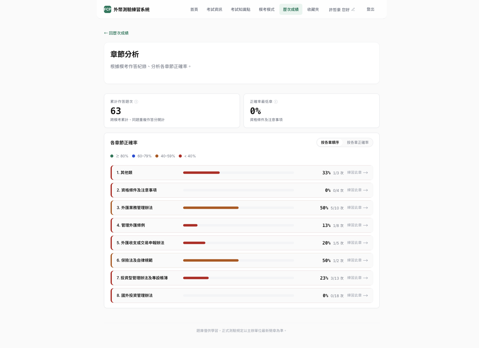479x348 pixels.
Task: Click 登出 to log out
Action: (371, 9)
